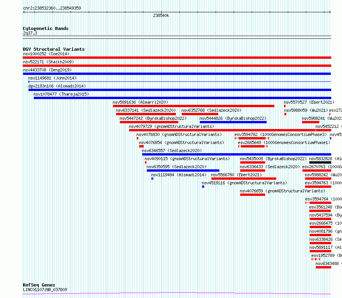Viewport: 342px width, 298px height.
Task: Click esv3594762 (1000GenomesConsortiumPhase3) label
Action: (x=281, y=134)
